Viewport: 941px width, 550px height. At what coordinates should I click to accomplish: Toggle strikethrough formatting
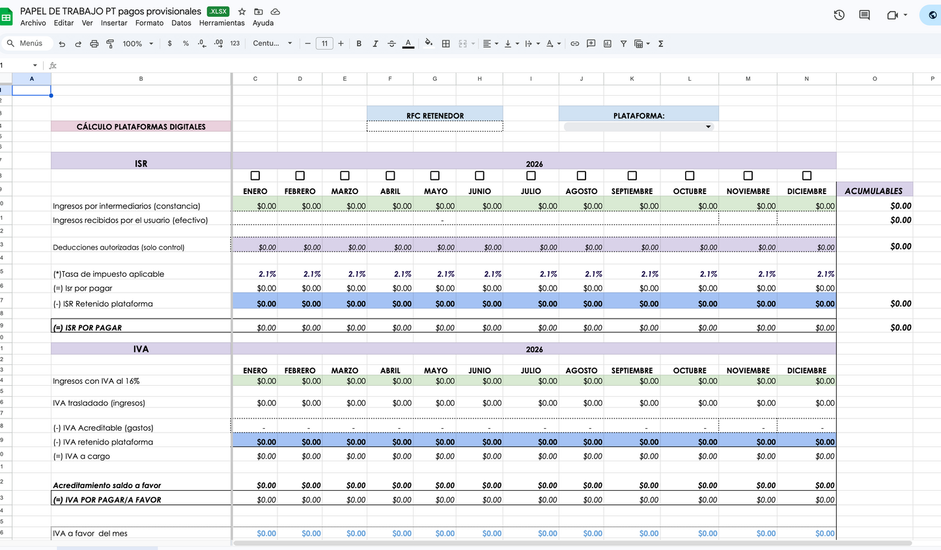pos(391,44)
